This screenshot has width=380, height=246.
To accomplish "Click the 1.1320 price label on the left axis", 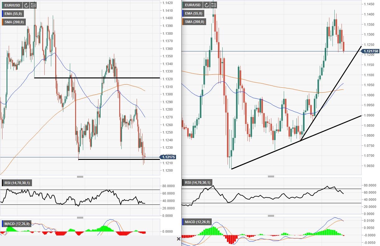I will pos(168,79).
